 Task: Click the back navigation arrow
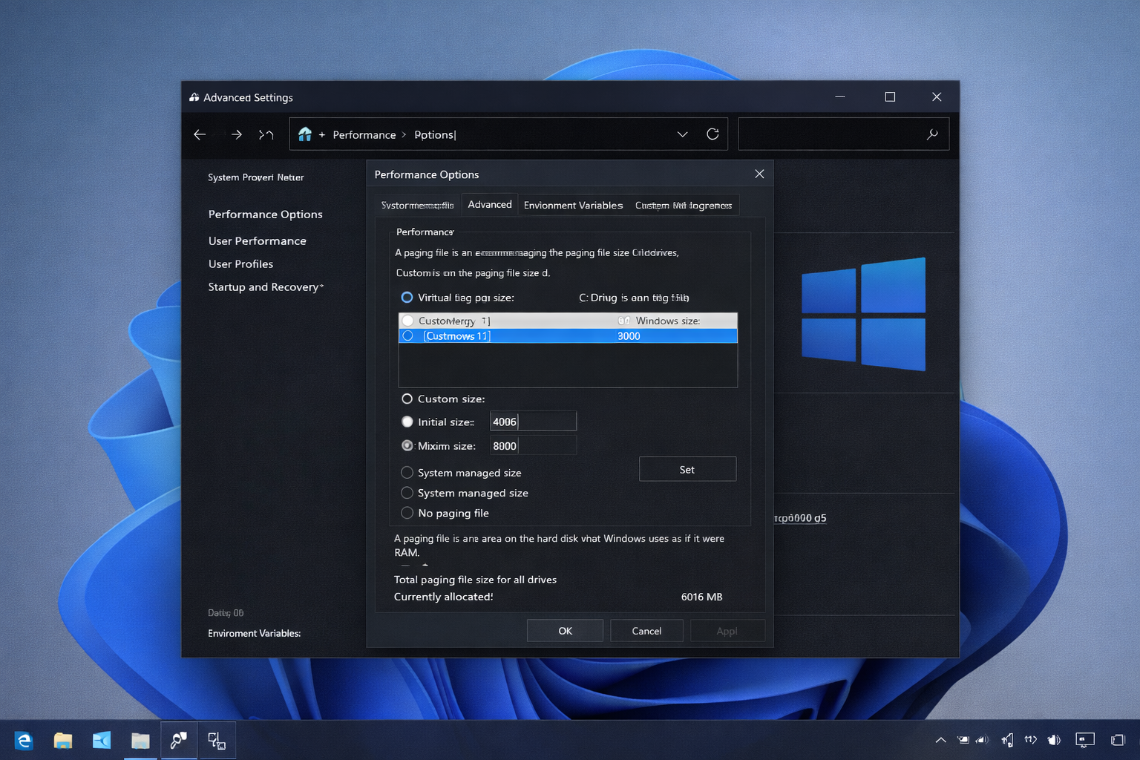[199, 134]
